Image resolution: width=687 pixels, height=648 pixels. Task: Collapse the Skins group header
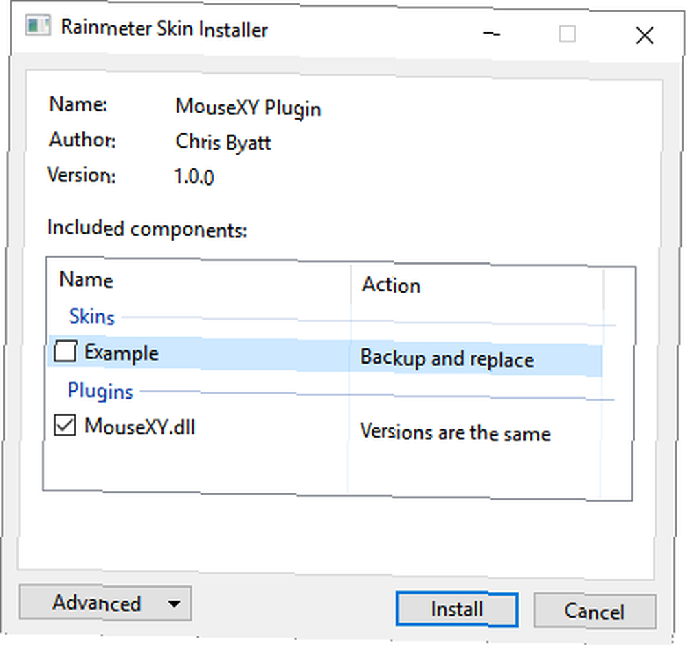pos(92,316)
